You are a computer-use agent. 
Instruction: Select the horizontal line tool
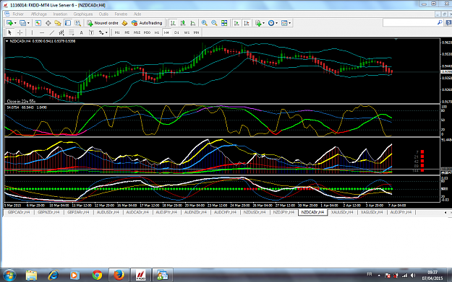tap(42, 32)
